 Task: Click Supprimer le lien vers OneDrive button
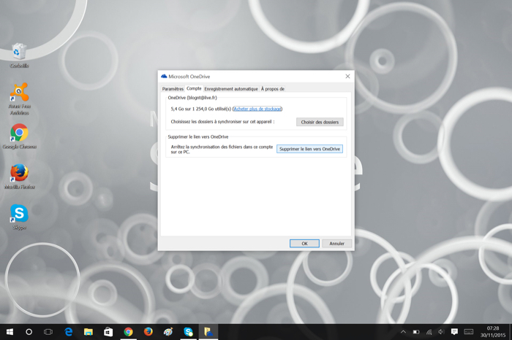point(310,149)
